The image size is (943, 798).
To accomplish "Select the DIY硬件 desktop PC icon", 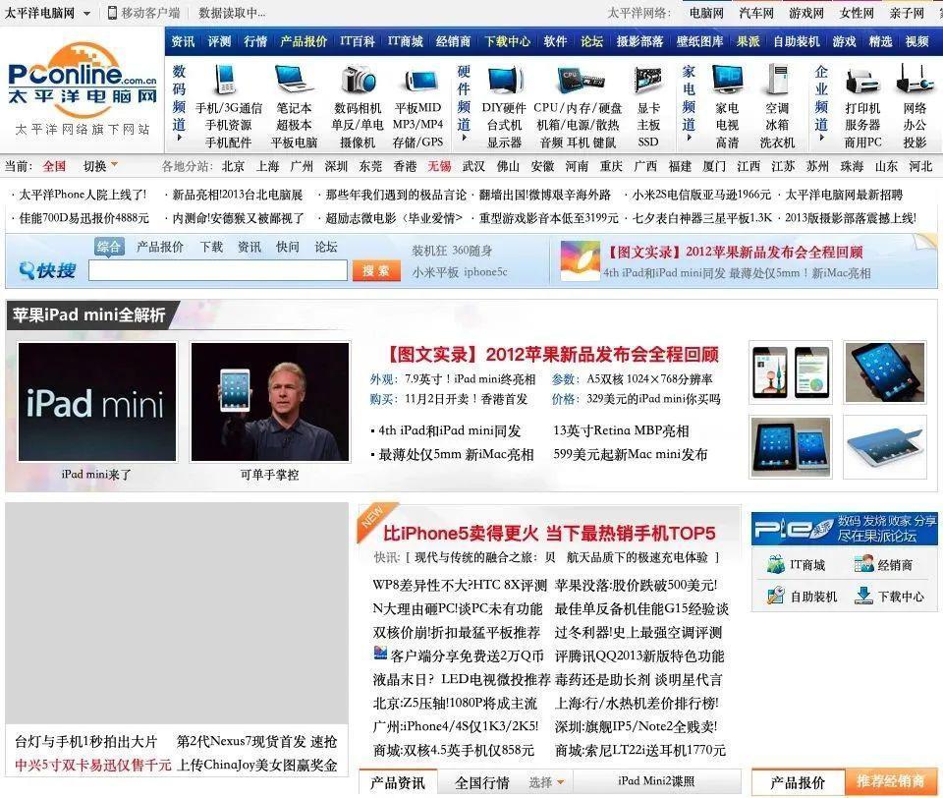I will (504, 79).
